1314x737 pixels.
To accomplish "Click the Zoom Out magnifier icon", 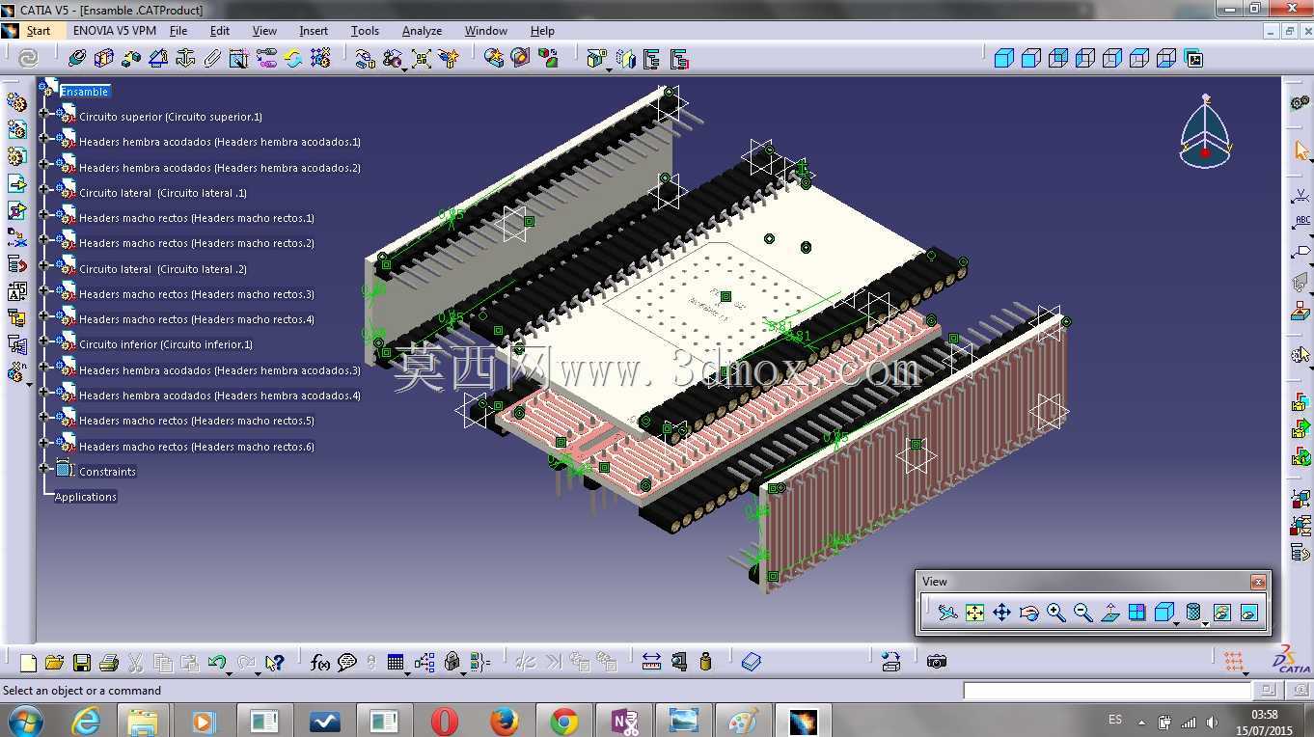I will pyautogui.click(x=1082, y=613).
